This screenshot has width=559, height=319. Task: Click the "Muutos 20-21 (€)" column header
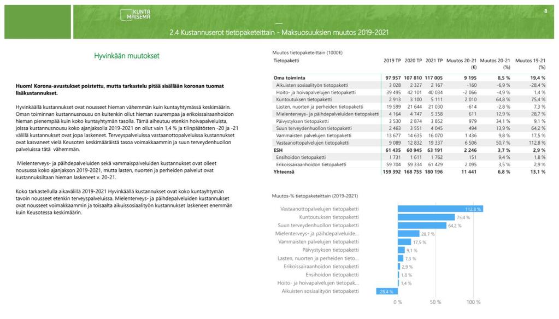click(461, 64)
